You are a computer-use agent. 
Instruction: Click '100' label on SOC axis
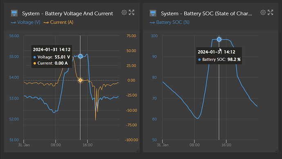[154, 36]
